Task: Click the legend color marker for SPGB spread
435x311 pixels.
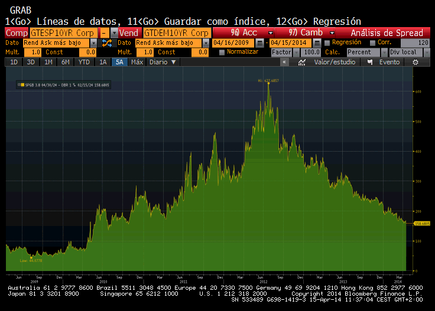Action: point(22,85)
